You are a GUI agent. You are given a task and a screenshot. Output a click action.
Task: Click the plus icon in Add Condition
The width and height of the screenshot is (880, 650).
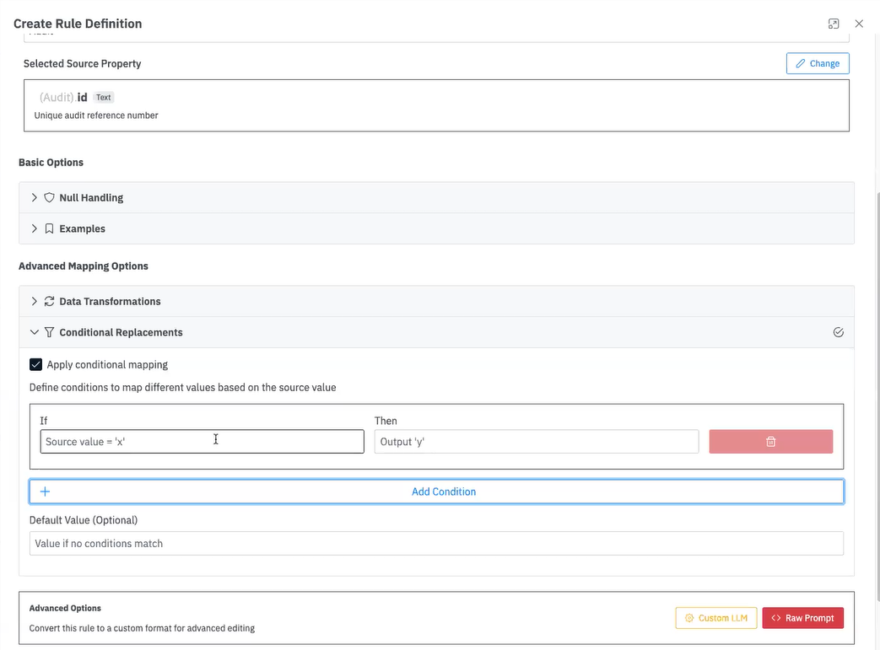pos(46,492)
